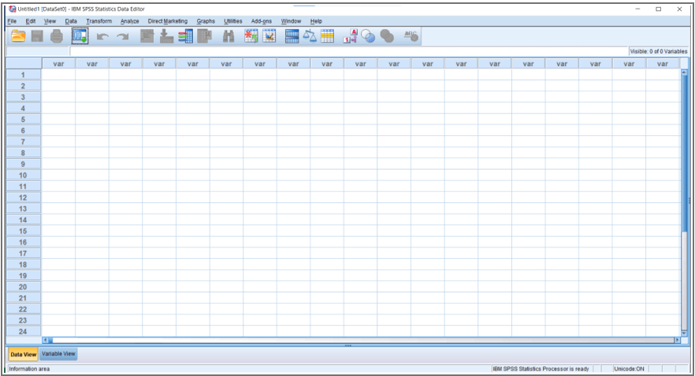Screen dimensions: 695x376
Task: Click the cell editor input field above grid
Action: pyautogui.click(x=348, y=51)
